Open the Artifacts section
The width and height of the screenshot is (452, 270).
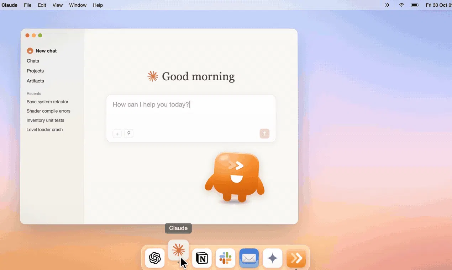tap(35, 81)
